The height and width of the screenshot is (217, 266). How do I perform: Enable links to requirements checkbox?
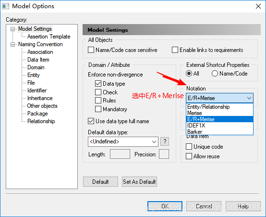(175, 50)
